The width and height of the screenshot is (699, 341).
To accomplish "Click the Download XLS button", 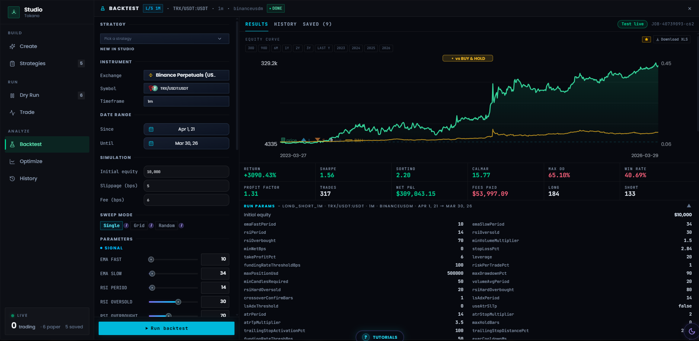I will pos(672,39).
